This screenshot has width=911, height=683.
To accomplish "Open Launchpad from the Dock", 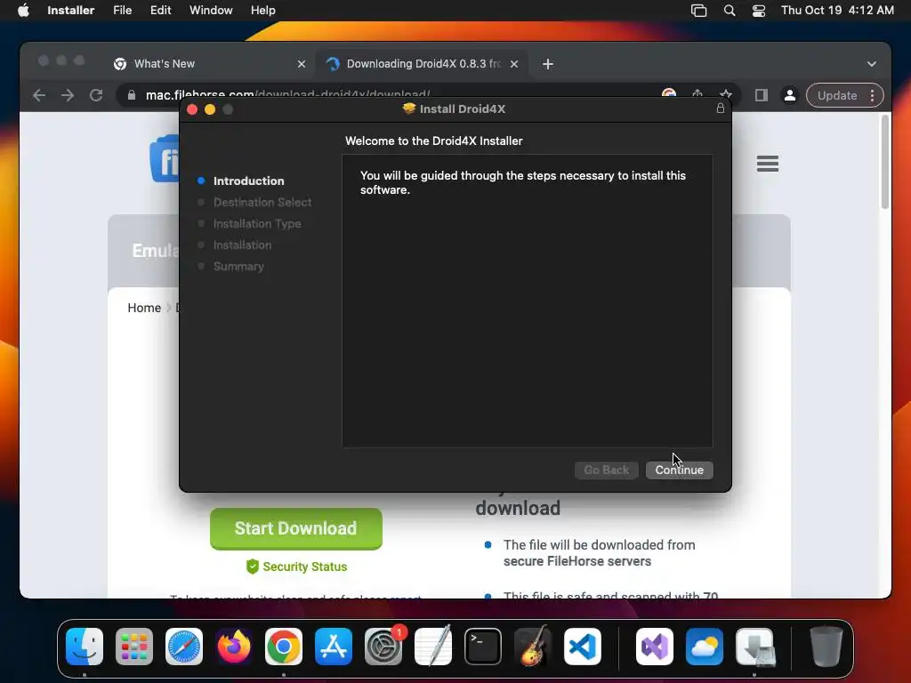I will point(134,647).
